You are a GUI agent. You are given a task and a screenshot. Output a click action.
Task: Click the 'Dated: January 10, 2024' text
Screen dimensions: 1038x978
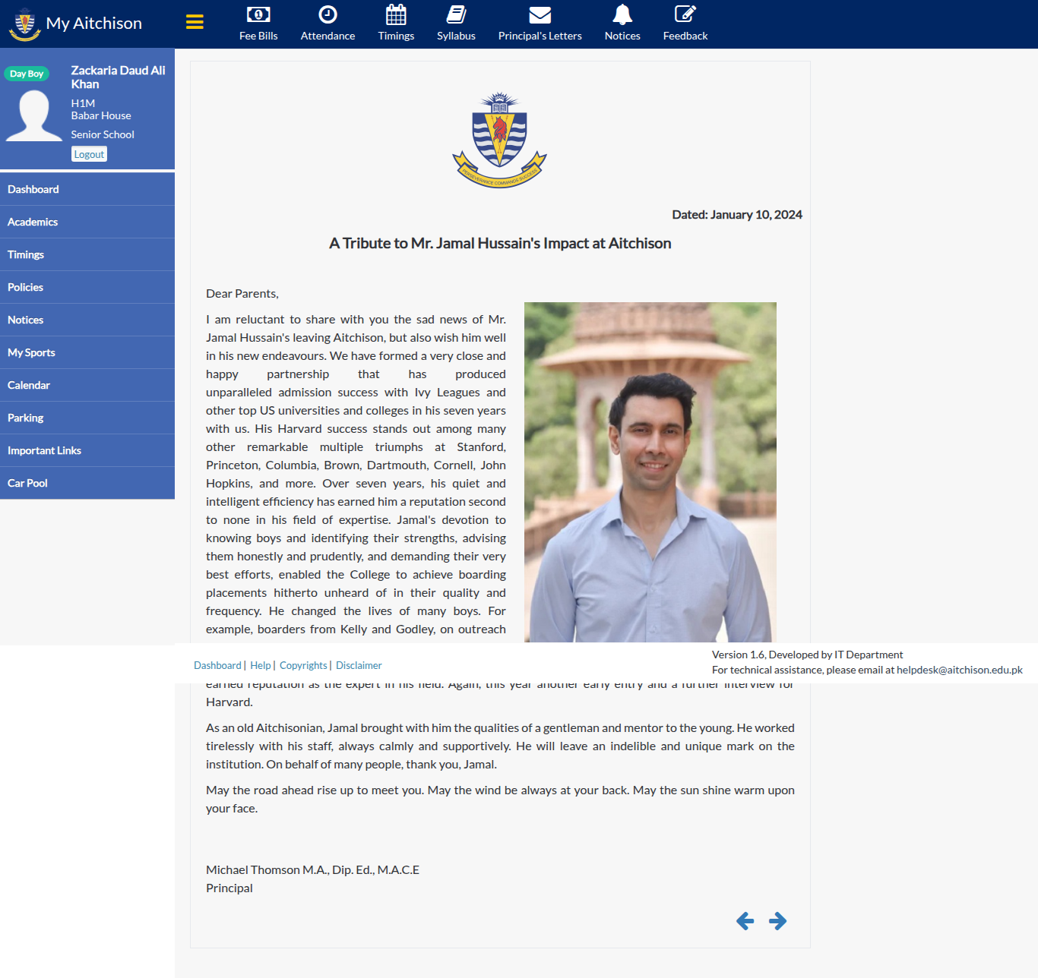point(737,215)
